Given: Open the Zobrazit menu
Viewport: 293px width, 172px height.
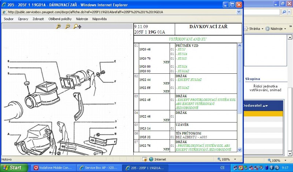Looking at the screenshot, I should [38, 19].
